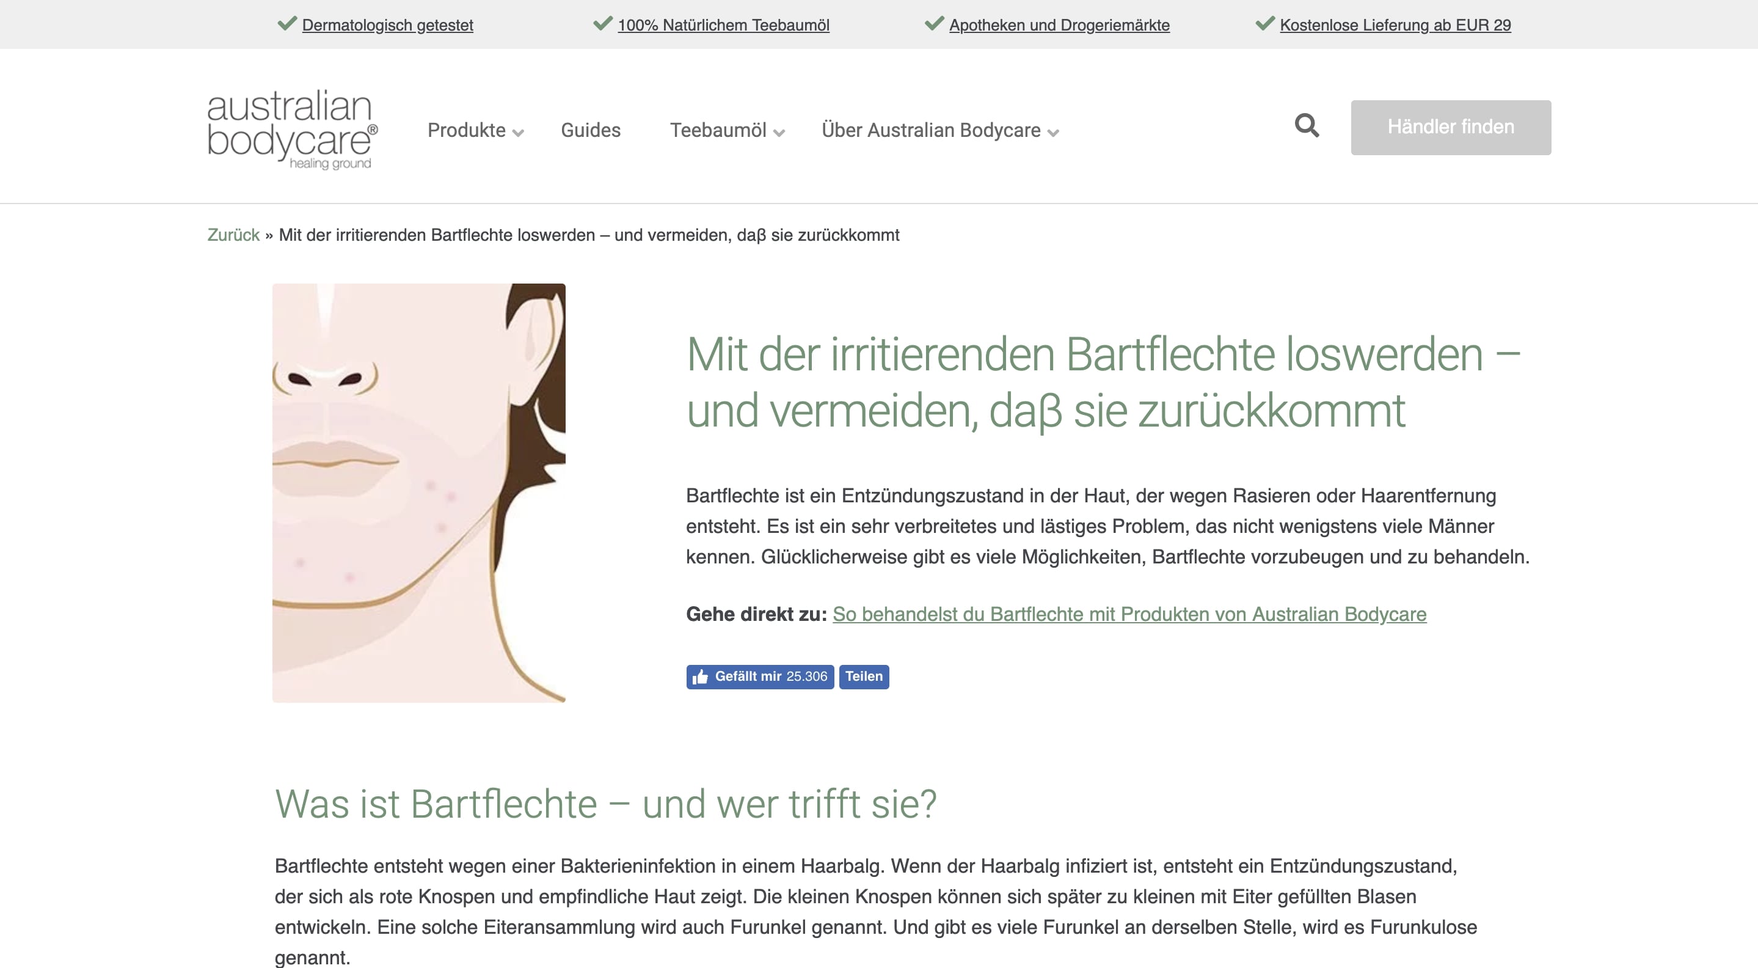Expand the Produkte chevron

518,133
